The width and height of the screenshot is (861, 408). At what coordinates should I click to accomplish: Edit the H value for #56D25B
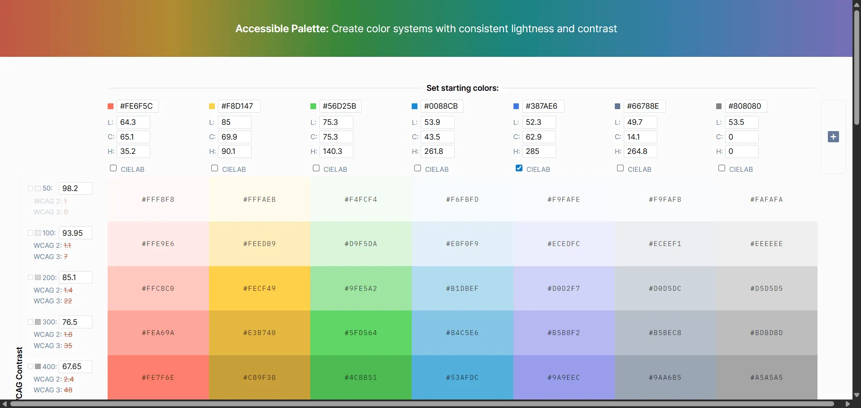pyautogui.click(x=336, y=151)
